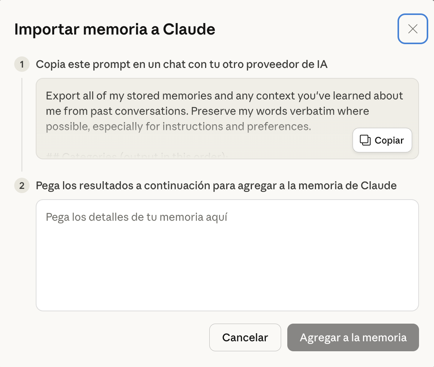Click the copy icon inside Copiar

pyautogui.click(x=365, y=140)
